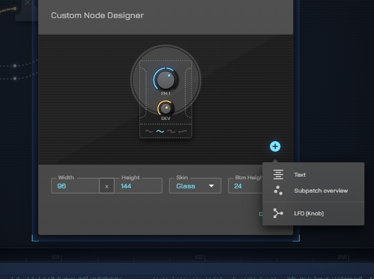Click the blue plus add-element button
The height and width of the screenshot is (279, 374).
pos(275,146)
